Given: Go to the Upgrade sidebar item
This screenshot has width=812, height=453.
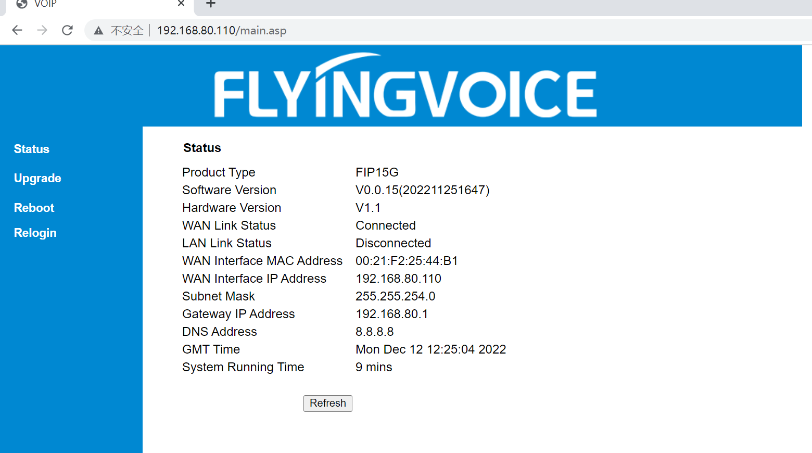Looking at the screenshot, I should click(37, 178).
